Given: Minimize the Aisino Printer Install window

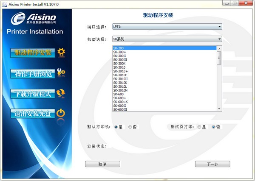Looking at the screenshot, I should pyautogui.click(x=227, y=3).
